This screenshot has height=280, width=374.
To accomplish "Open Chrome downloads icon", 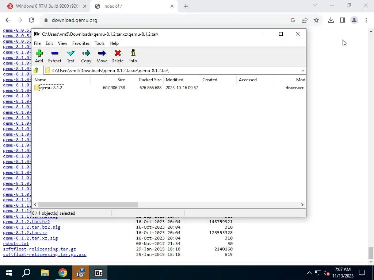I will pos(331,20).
